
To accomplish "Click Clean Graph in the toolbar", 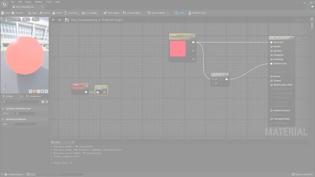I will click(x=111, y=13).
